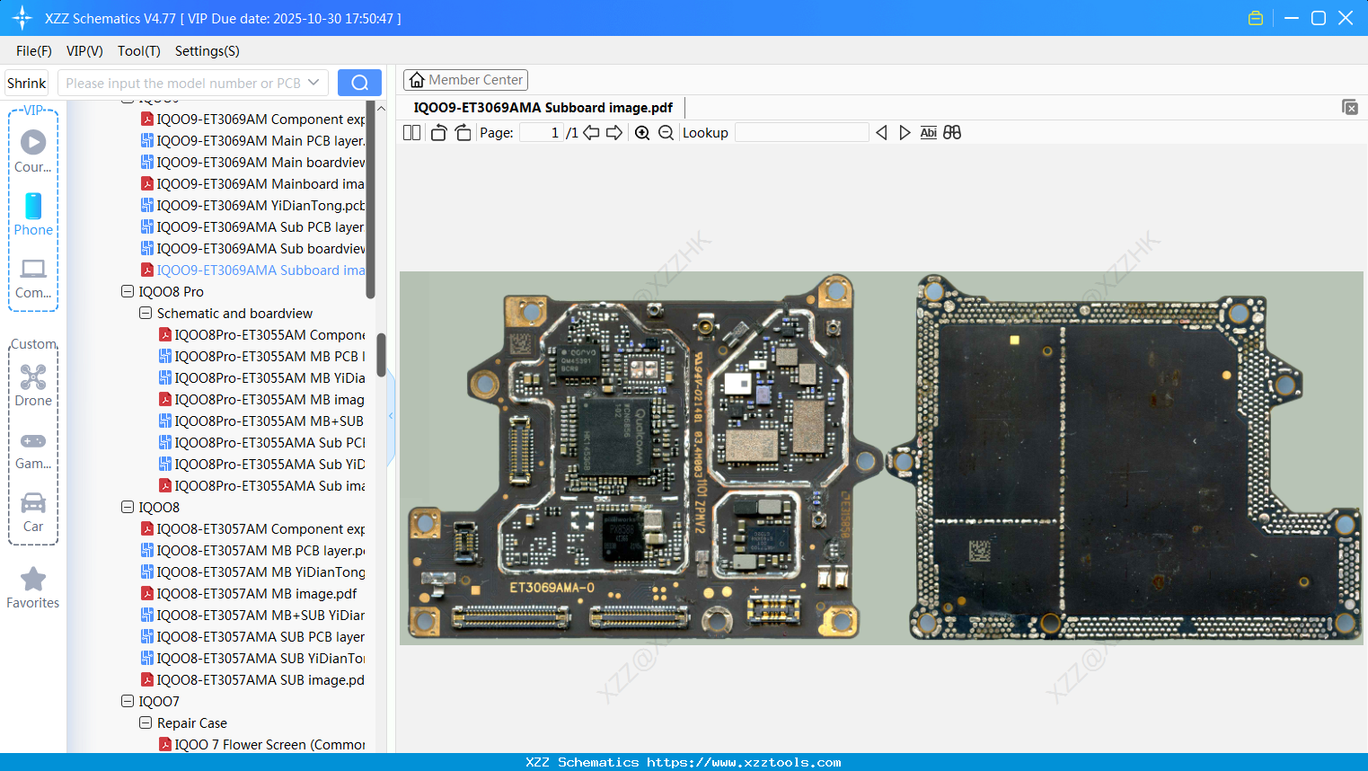
Task: Toggle the Abi match-case search option
Action: (928, 132)
